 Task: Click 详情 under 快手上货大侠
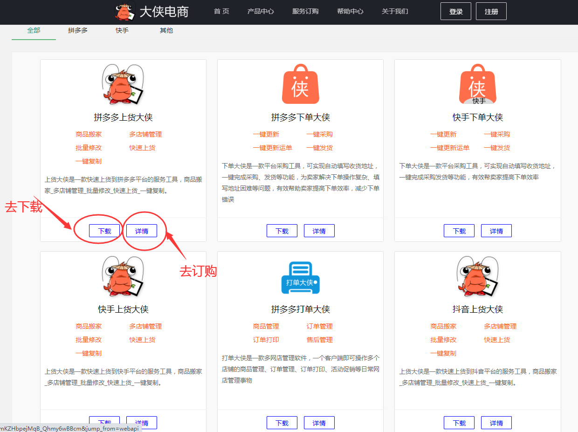pos(142,423)
